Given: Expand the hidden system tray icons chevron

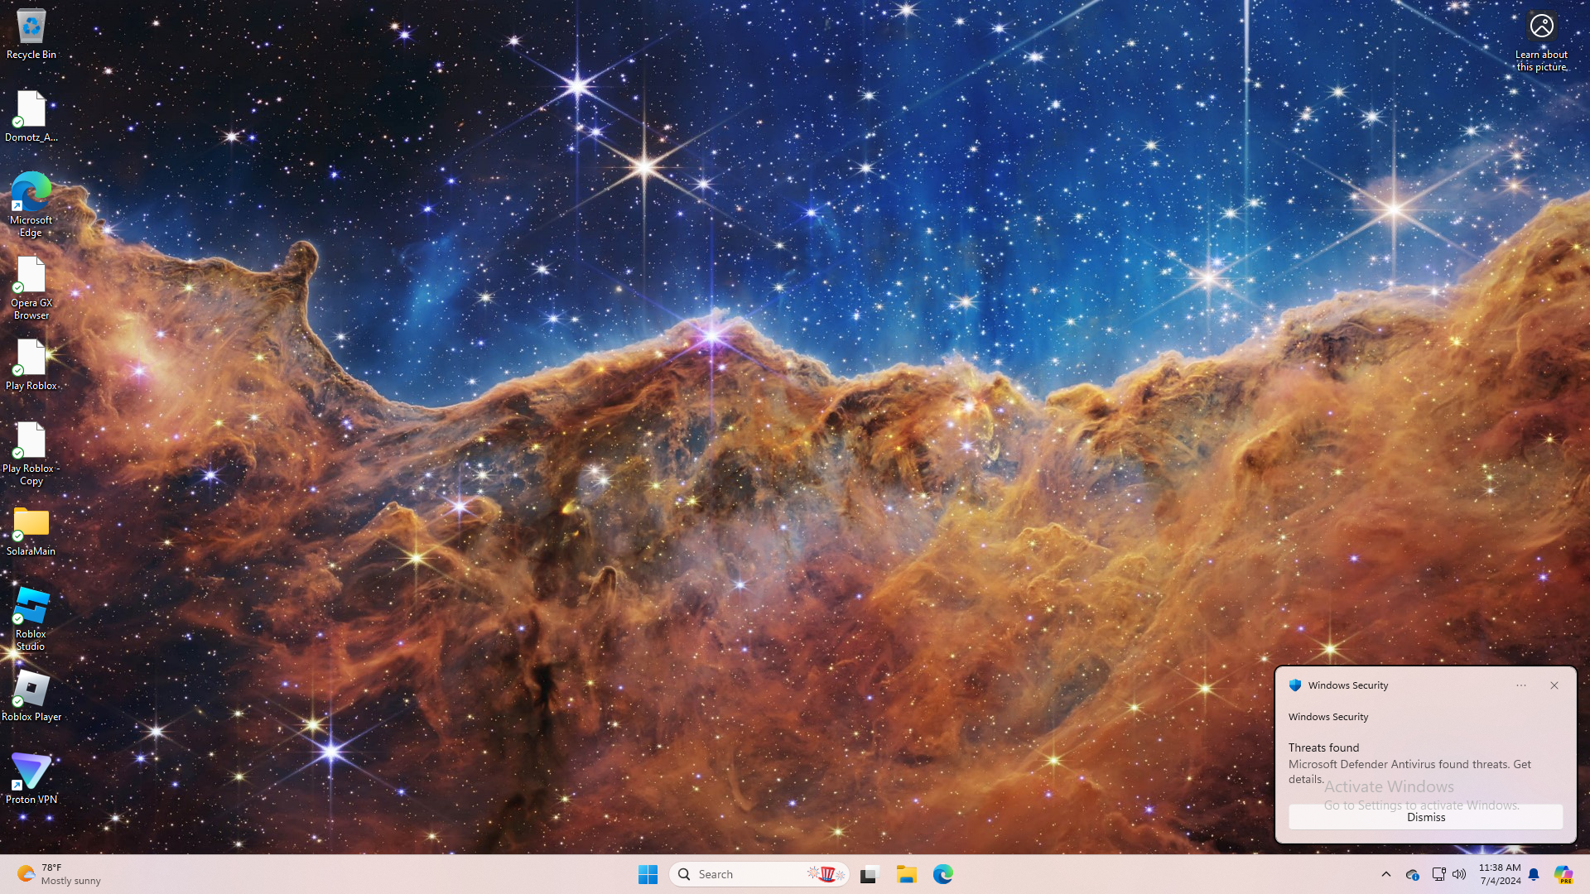Looking at the screenshot, I should click(1386, 874).
